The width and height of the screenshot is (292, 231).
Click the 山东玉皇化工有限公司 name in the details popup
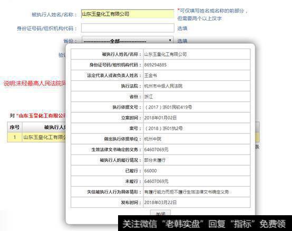click(x=166, y=54)
